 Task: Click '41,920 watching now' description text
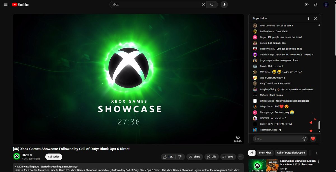pos(27,166)
